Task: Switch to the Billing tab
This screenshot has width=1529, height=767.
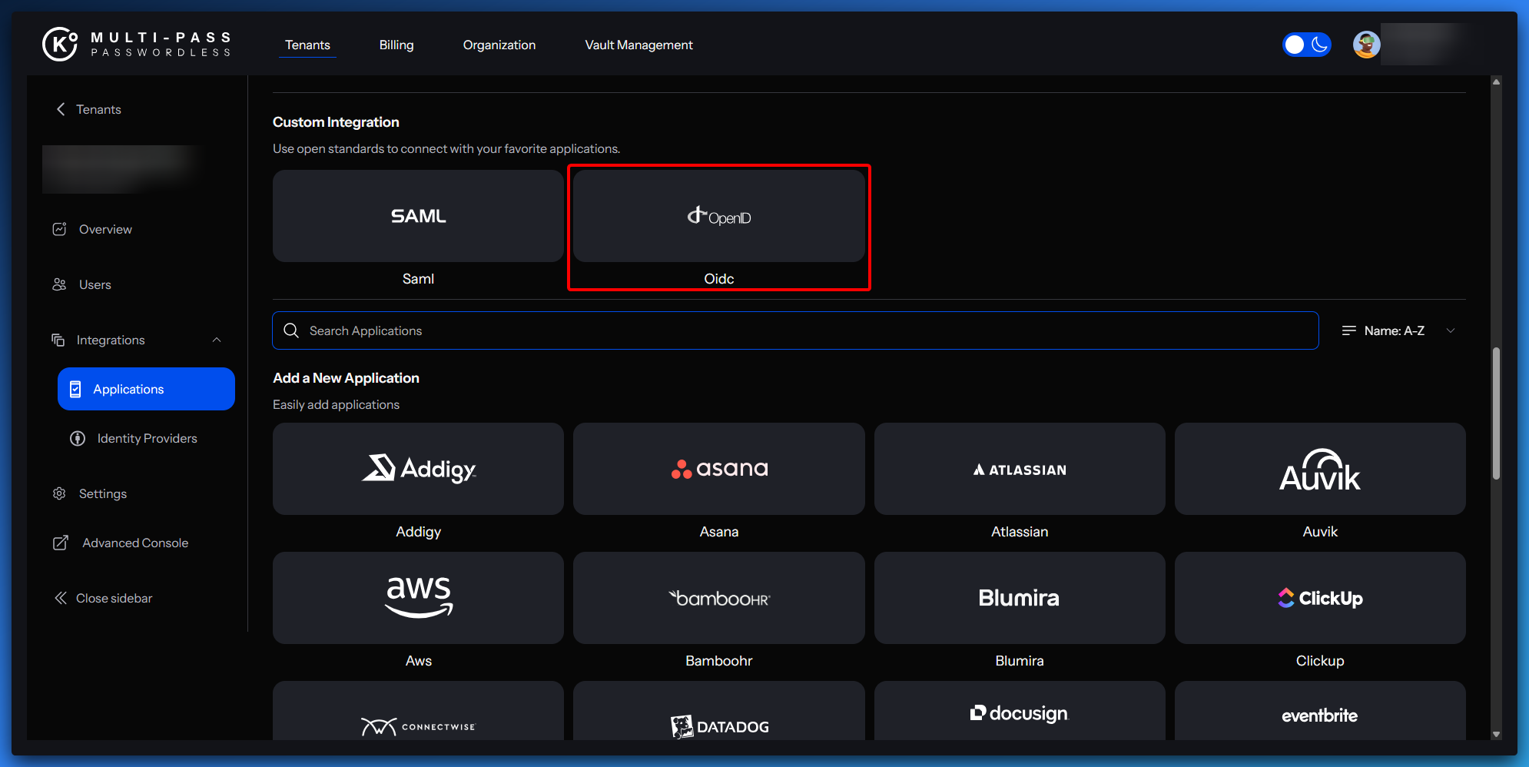Action: tap(396, 45)
